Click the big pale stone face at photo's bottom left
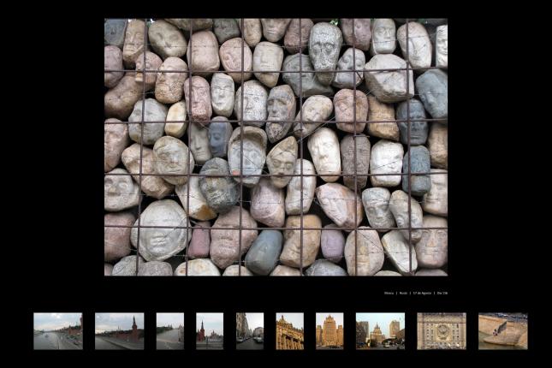The width and height of the screenshot is (552, 368). 160,229
